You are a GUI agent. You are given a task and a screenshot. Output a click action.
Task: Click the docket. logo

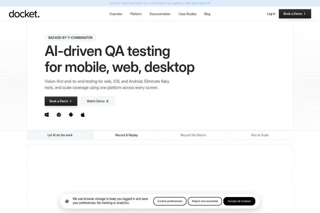point(24,14)
